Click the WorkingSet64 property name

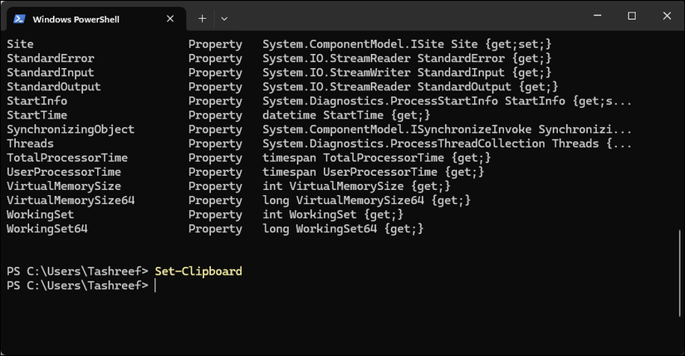coord(46,228)
